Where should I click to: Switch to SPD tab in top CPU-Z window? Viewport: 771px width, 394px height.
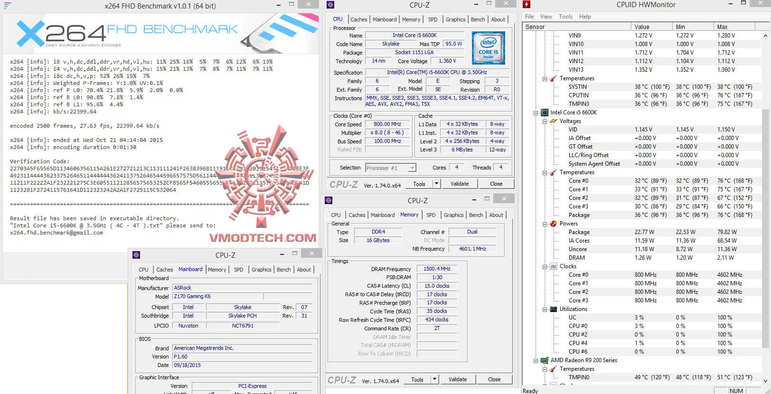433,19
